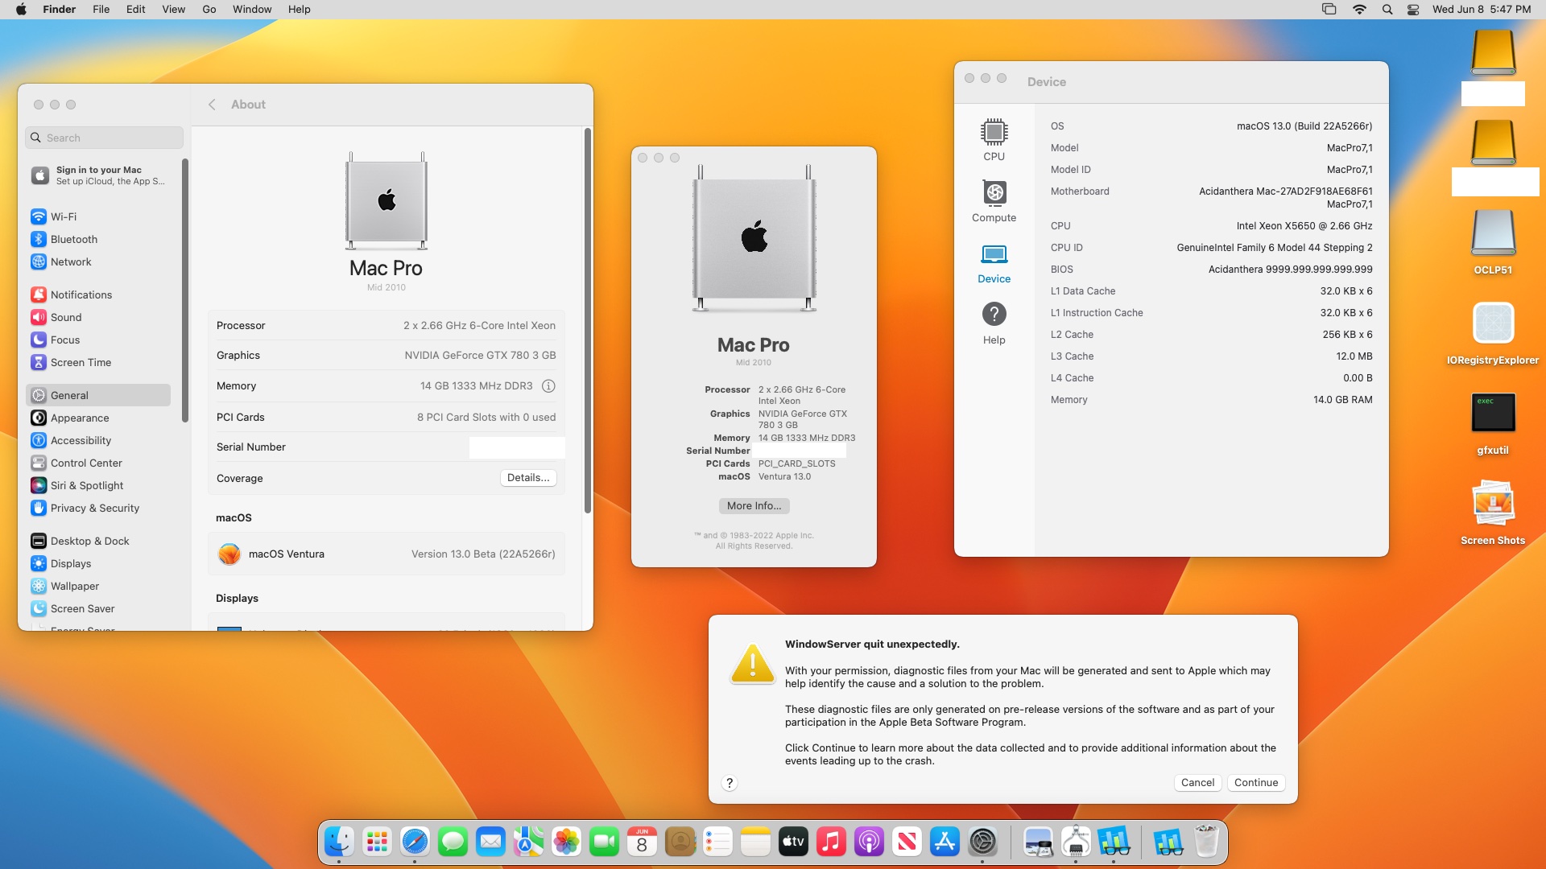Screen dimensions: 1546x869
Task: Go back using the About chevron
Action: click(212, 105)
